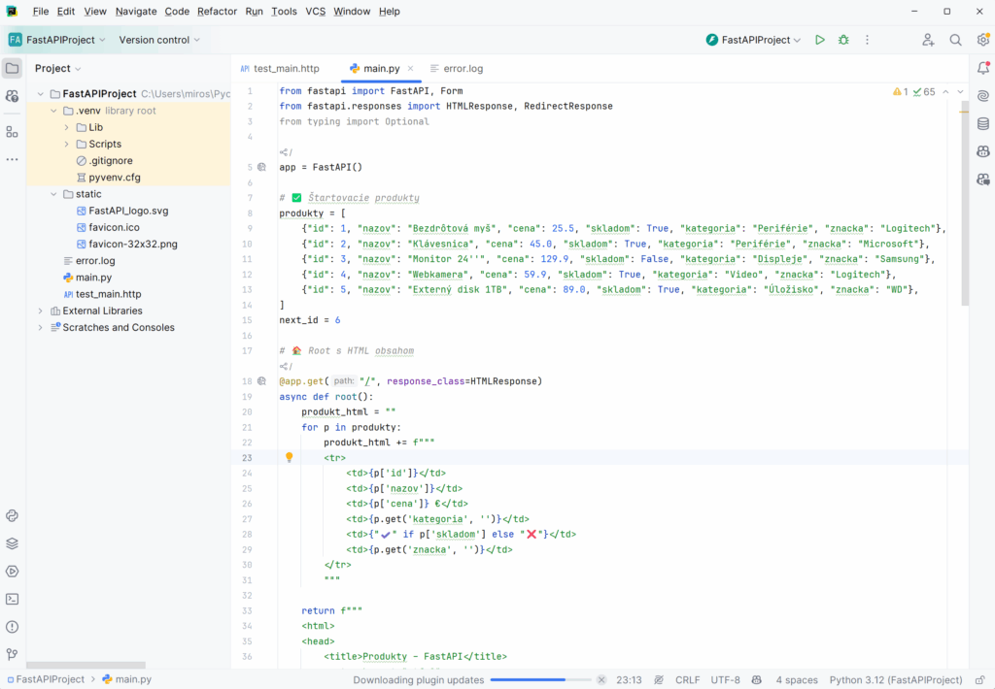Open AI Assistant spiral icon

[x=983, y=96]
